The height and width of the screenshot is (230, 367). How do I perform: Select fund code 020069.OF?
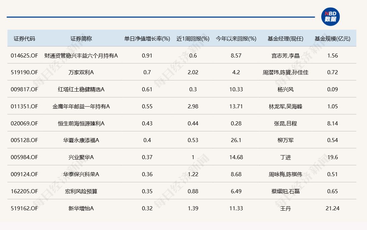click(x=24, y=123)
